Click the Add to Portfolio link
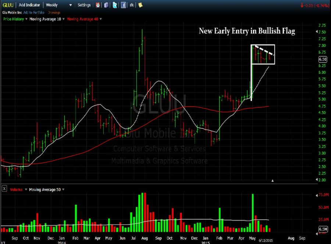Image resolution: width=331 pixels, height=244 pixels. click(34, 12)
